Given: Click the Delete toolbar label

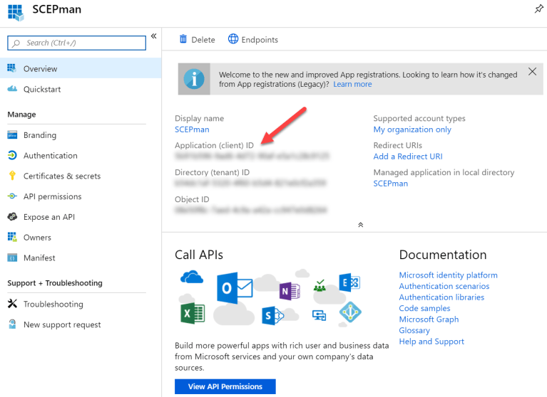Looking at the screenshot, I should [x=203, y=40].
